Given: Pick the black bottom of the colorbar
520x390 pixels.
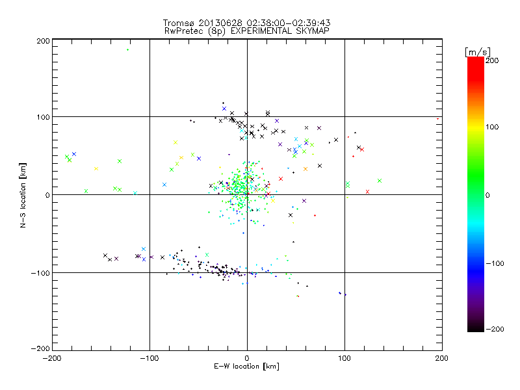Looking at the screenshot, I should coord(476,327).
